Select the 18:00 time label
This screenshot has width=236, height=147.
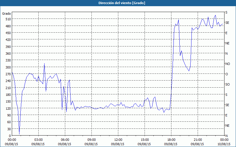171,140
